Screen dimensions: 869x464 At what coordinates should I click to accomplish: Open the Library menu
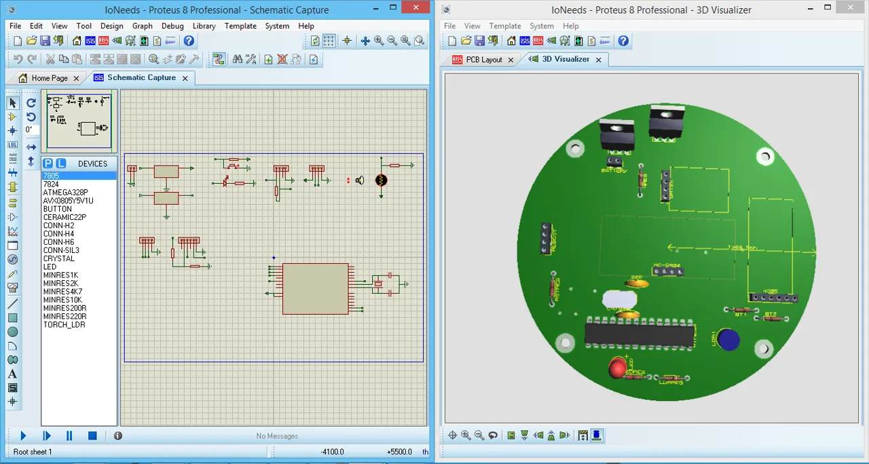[x=204, y=26]
